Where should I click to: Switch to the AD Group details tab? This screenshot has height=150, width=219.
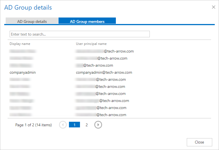(x=32, y=21)
